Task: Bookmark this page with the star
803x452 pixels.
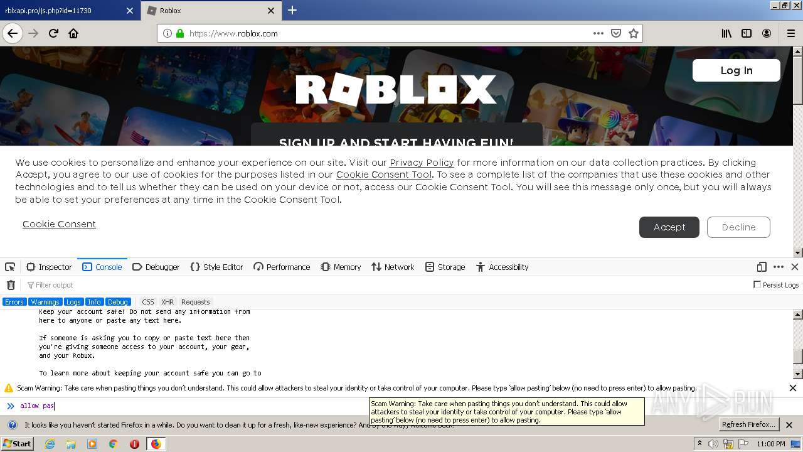Action: click(634, 33)
